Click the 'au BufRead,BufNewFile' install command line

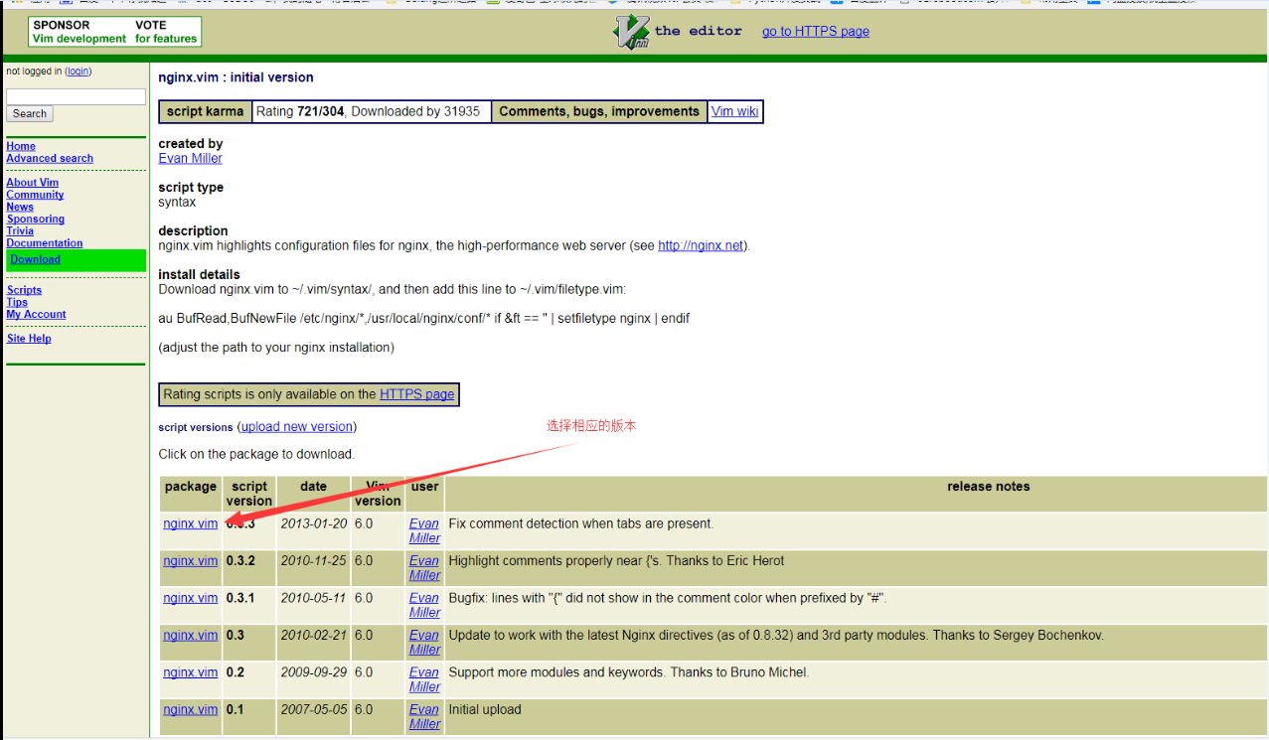pyautogui.click(x=424, y=319)
